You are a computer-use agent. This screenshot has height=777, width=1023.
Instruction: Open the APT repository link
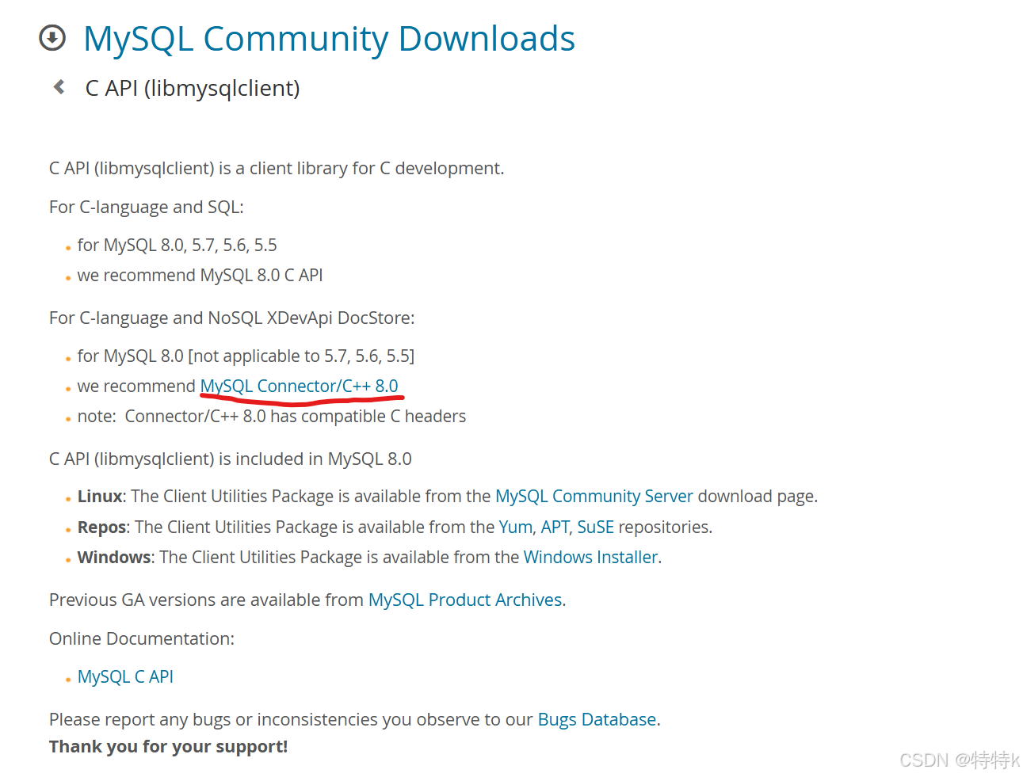coord(555,527)
